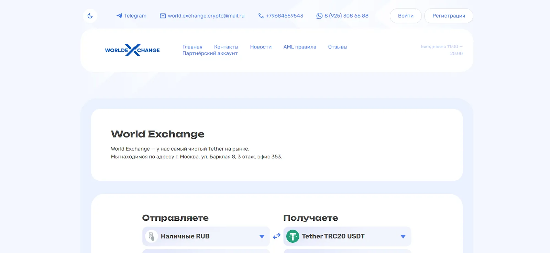
Task: Click the address text mentioning Барклая 8
Action: point(197,157)
